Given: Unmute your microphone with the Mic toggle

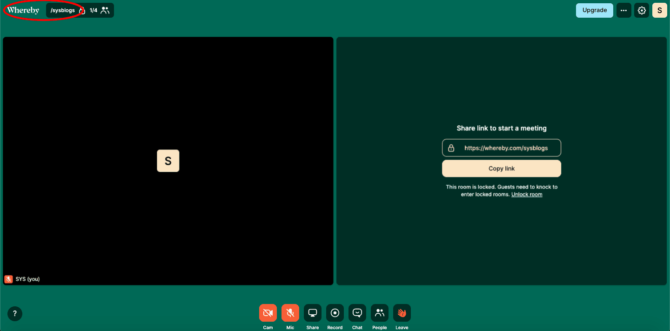Looking at the screenshot, I should (290, 312).
